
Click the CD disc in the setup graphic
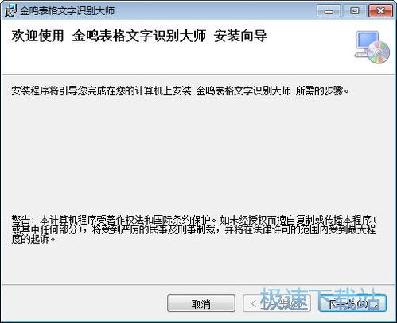[x=379, y=52]
